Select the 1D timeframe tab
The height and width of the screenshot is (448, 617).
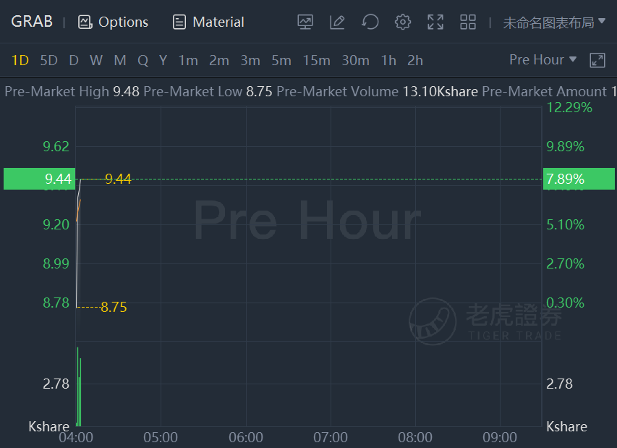click(x=20, y=61)
